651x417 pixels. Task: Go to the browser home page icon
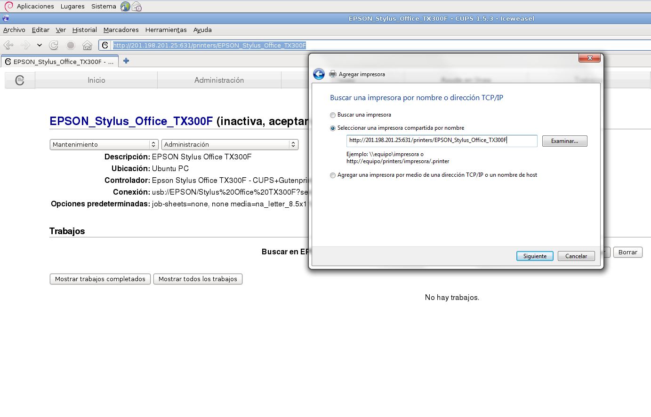[87, 45]
